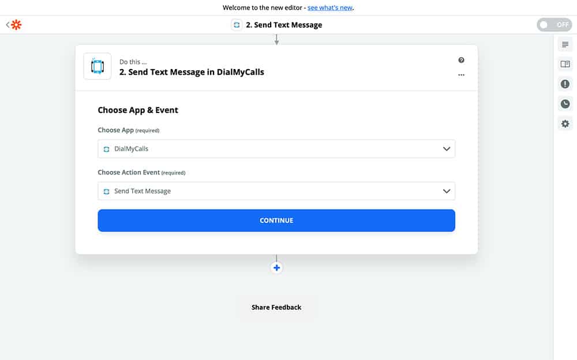577x360 pixels.
Task: Click the exclamation alert icon in sidebar
Action: click(565, 84)
